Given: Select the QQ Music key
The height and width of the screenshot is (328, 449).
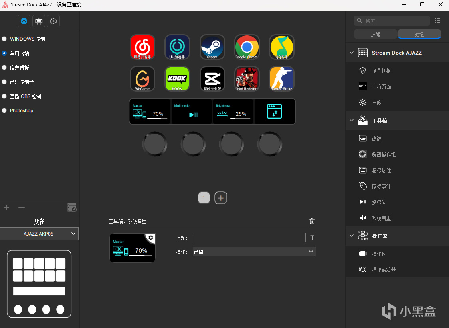Looking at the screenshot, I should (282, 47).
